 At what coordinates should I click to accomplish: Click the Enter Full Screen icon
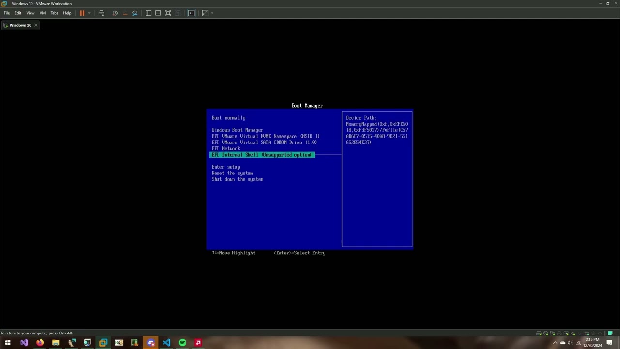pyautogui.click(x=168, y=13)
